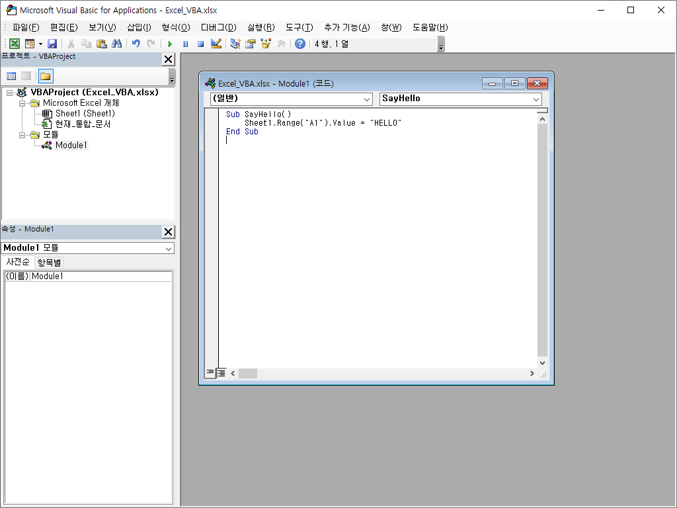
Task: Open the 추가 기능(A) menu
Action: click(347, 28)
